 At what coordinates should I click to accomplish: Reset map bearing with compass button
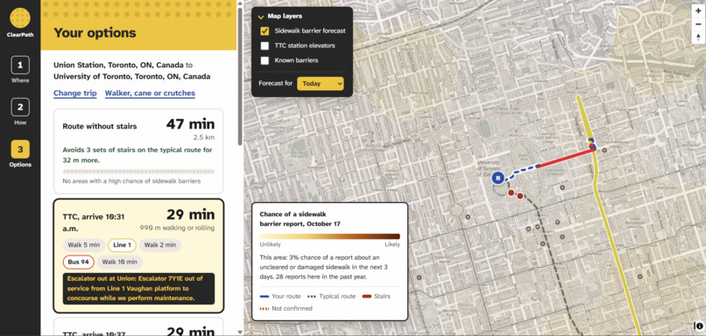click(x=698, y=37)
